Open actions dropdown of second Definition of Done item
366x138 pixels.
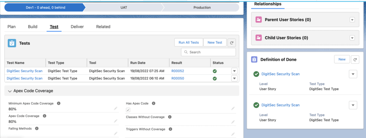tap(353, 105)
